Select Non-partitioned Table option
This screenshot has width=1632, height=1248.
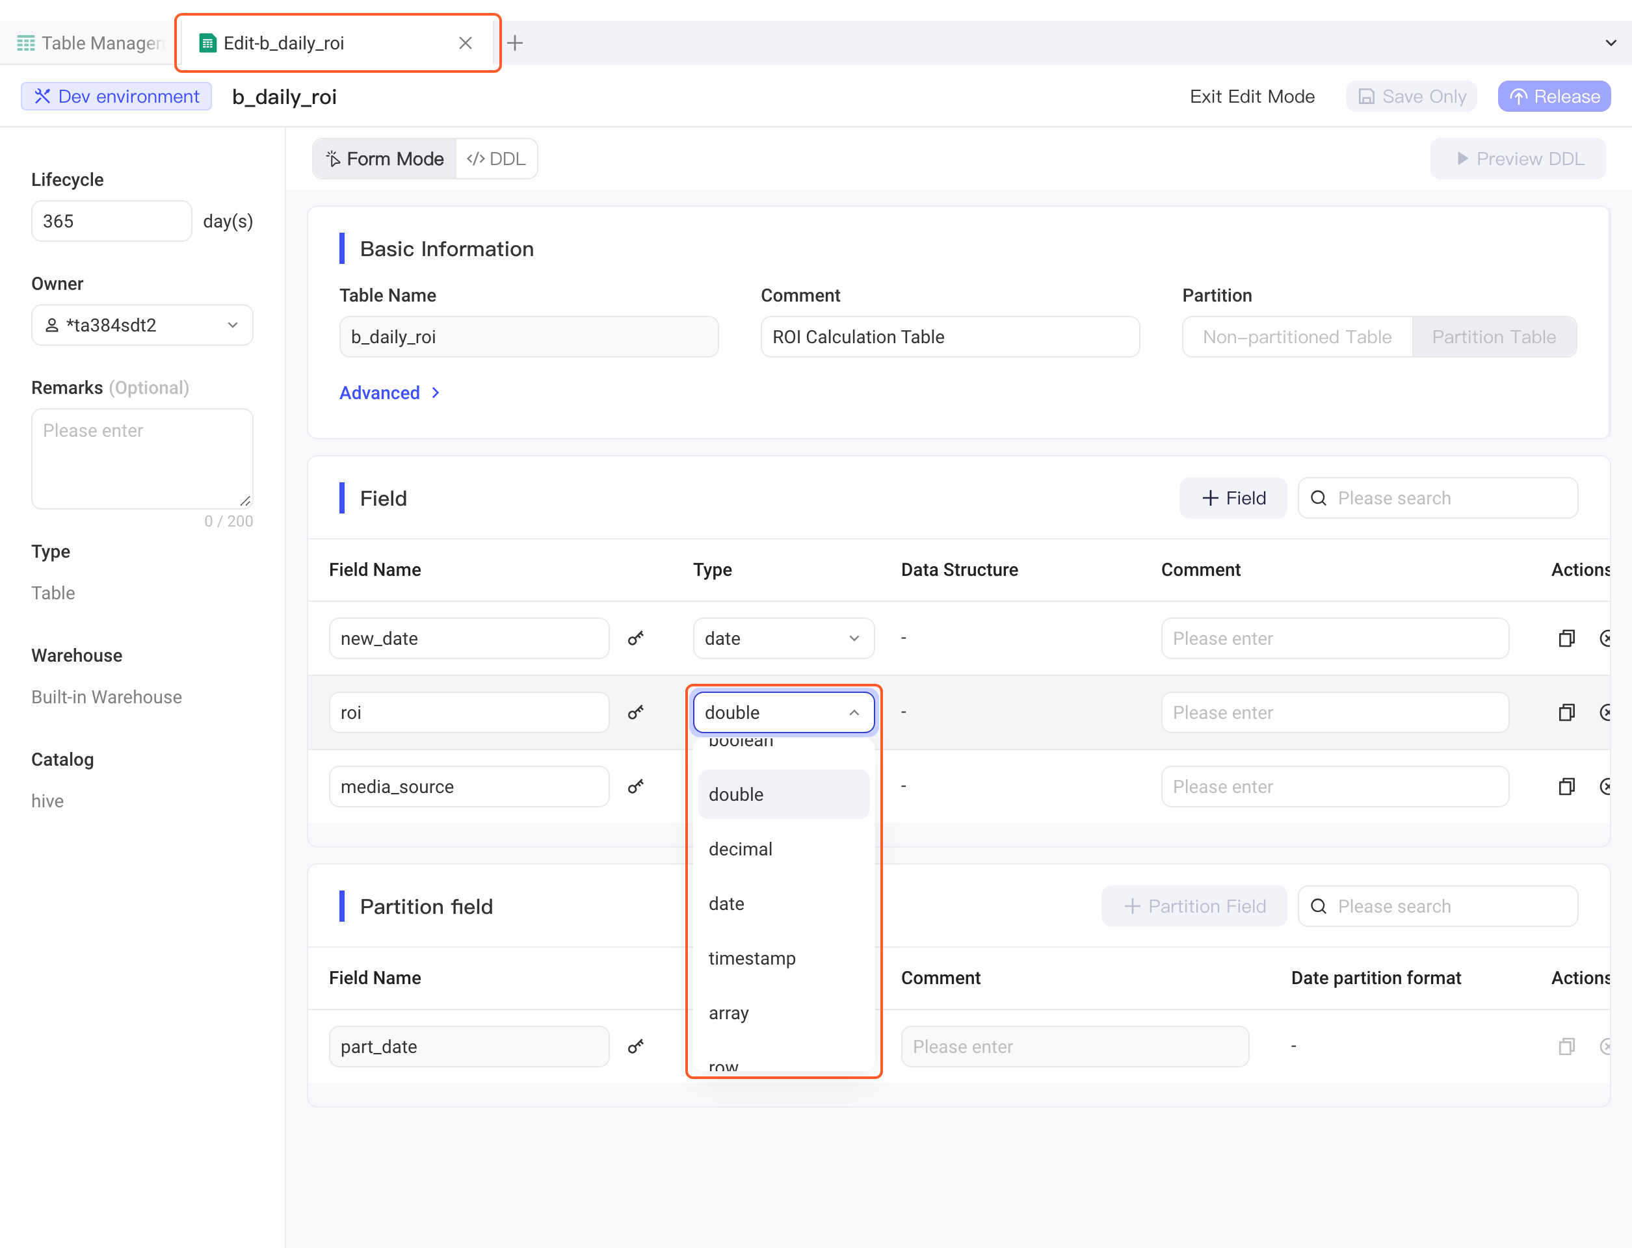(x=1297, y=337)
